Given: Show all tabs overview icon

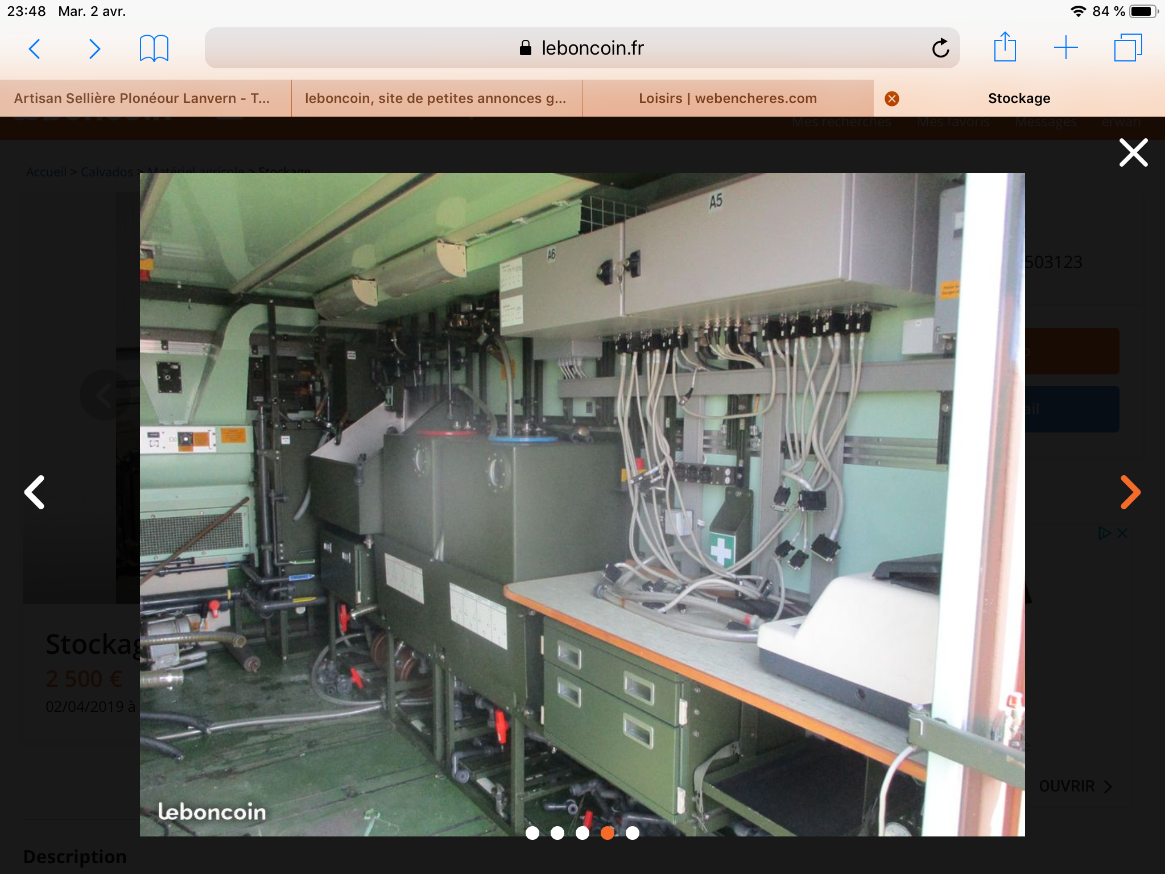Looking at the screenshot, I should (x=1128, y=48).
